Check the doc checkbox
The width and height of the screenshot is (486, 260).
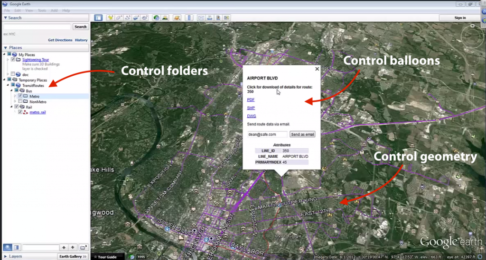click(13, 74)
